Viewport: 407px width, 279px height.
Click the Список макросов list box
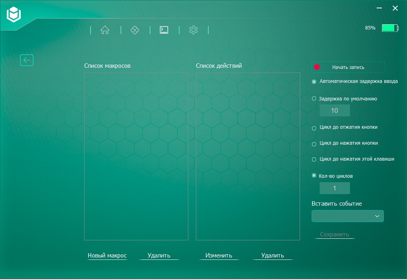[x=136, y=156]
